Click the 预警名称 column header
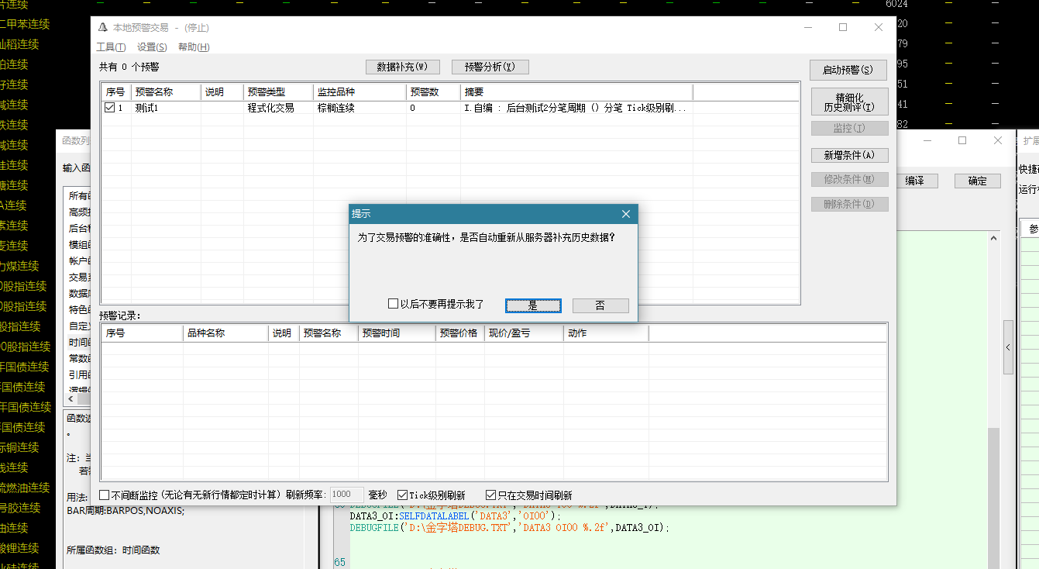 166,91
